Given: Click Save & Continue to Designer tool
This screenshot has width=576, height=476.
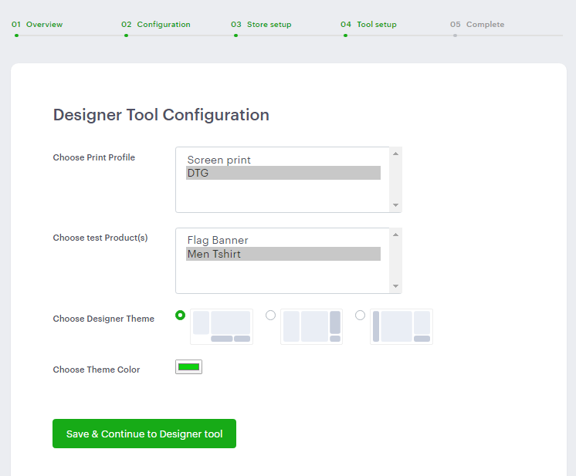Looking at the screenshot, I should click(x=144, y=434).
